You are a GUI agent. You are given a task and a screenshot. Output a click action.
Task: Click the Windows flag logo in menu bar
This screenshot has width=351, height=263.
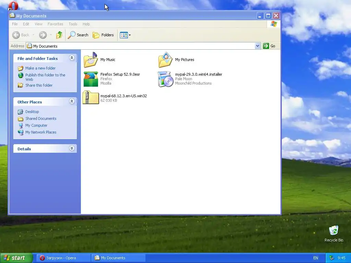pyautogui.click(x=274, y=24)
